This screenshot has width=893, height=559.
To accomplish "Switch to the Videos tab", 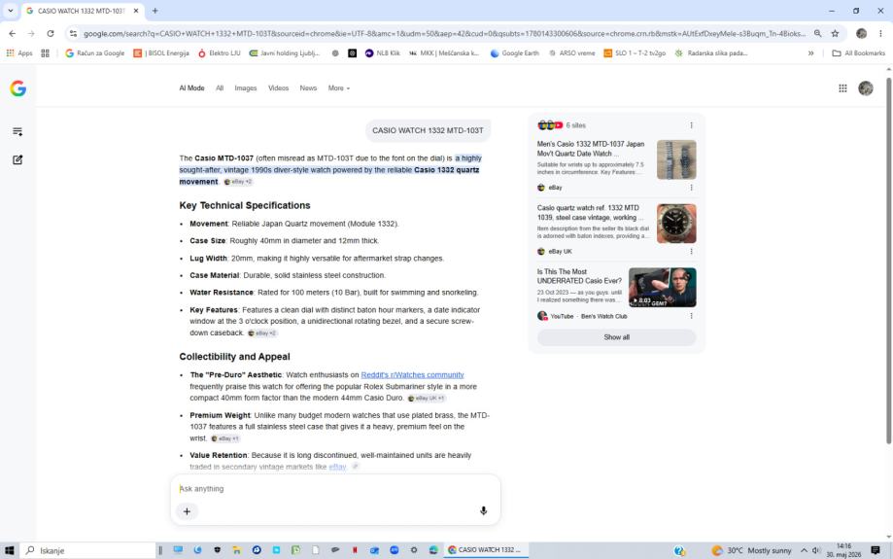I will click(279, 88).
